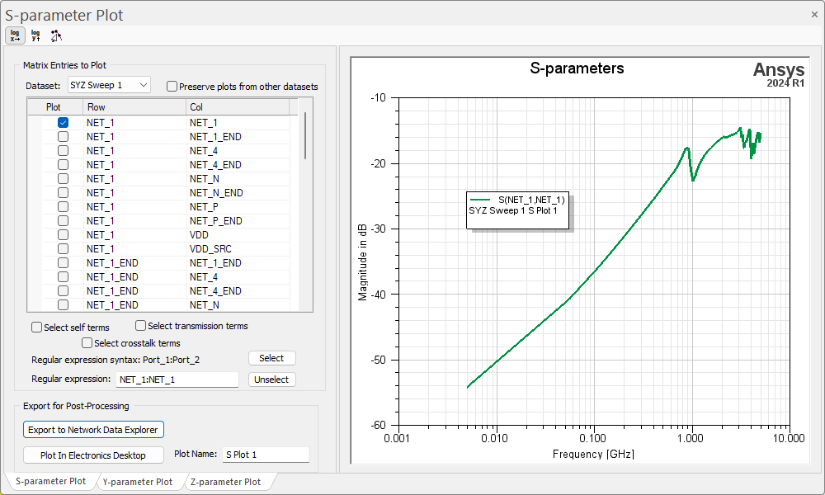The image size is (825, 495).
Task: Click the Unselect button
Action: tap(271, 379)
